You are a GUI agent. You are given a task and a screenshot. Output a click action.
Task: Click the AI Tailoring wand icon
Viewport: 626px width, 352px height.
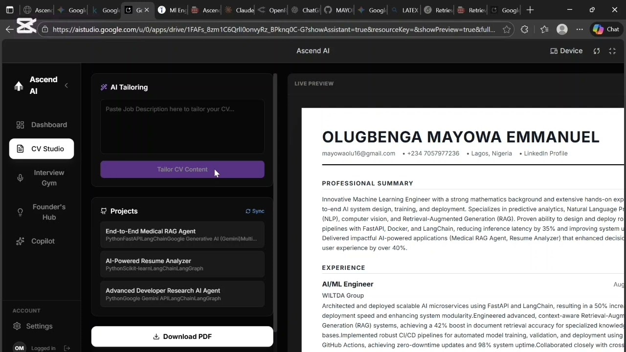pos(104,87)
